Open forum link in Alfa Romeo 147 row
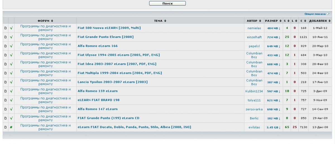Screen dimensions: 335x144 (x=46, y=109)
